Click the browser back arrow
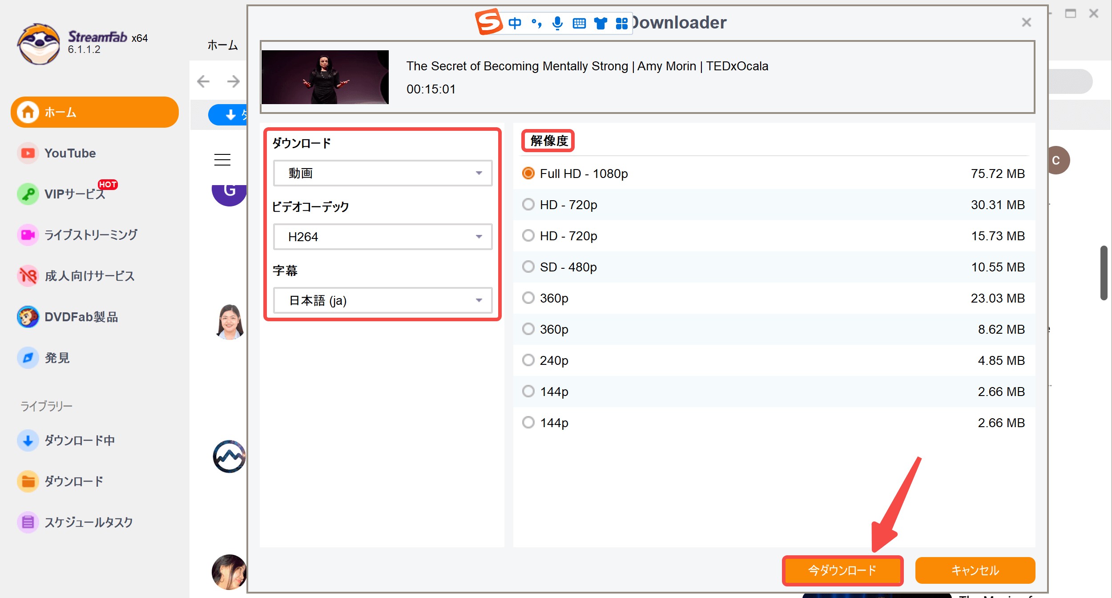 click(x=203, y=81)
